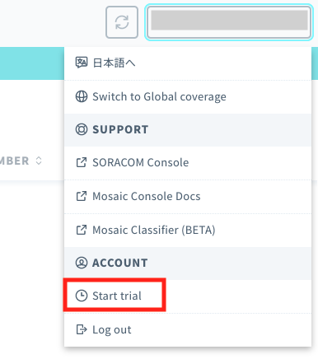Click the lifebuoy icon beside SUPPORT
This screenshot has height=359, width=318.
pos(82,129)
